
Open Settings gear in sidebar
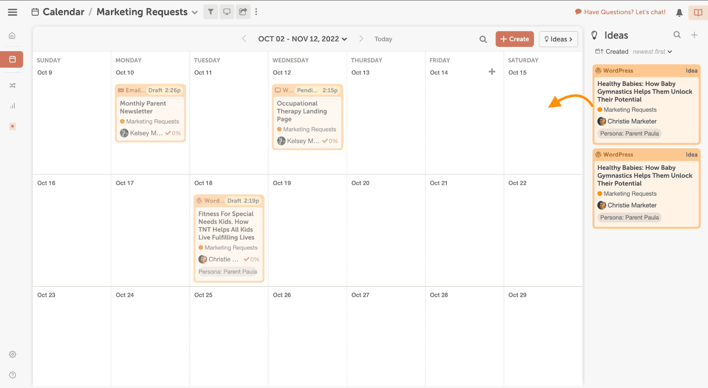click(x=12, y=354)
